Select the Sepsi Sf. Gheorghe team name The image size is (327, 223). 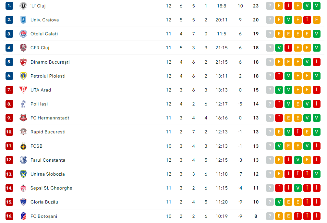(51, 188)
